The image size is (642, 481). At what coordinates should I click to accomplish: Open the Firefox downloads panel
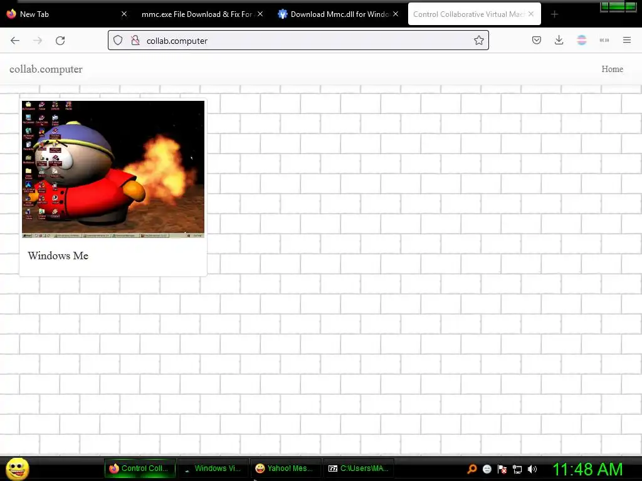pos(559,40)
